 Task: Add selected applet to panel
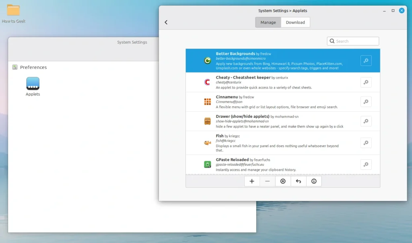[x=252, y=181]
